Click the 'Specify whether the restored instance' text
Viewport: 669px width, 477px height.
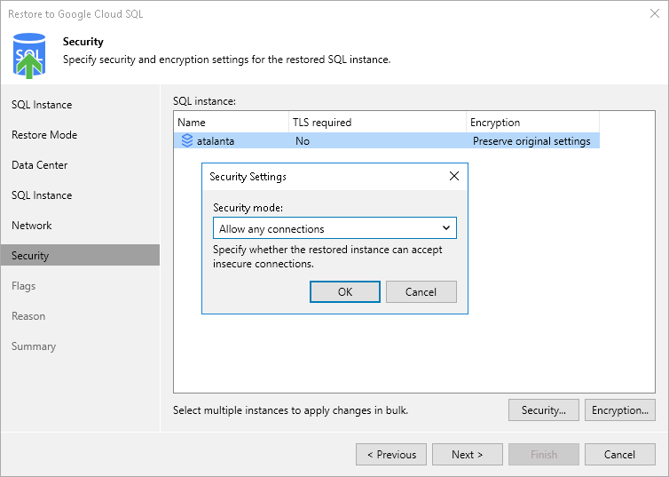(x=327, y=257)
